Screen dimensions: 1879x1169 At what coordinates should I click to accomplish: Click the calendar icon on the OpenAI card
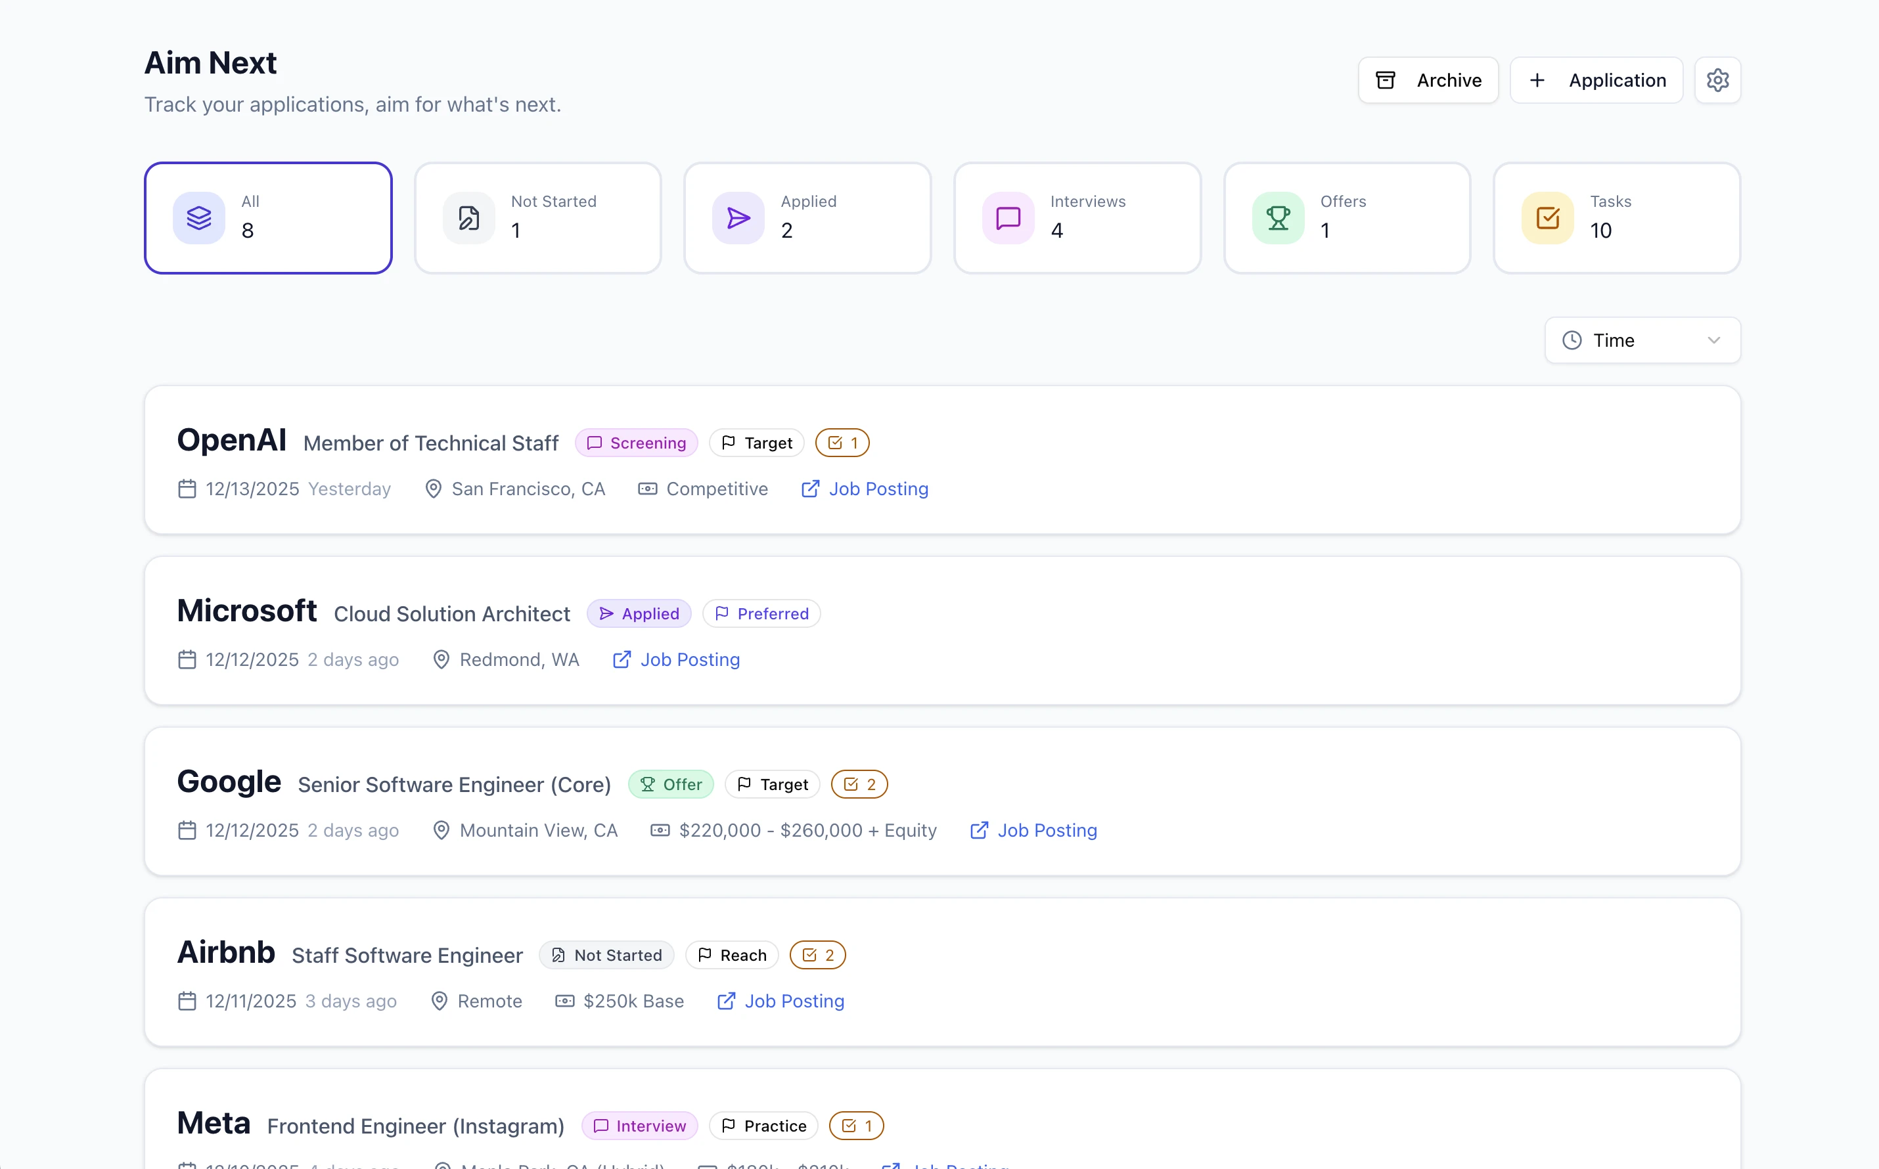[187, 489]
